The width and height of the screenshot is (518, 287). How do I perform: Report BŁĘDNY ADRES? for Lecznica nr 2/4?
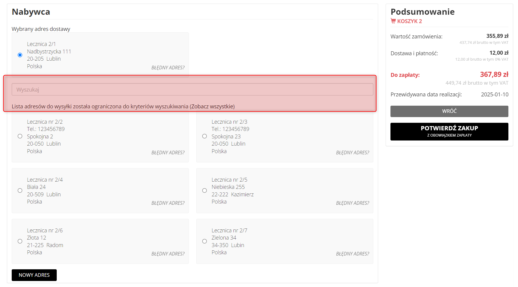point(168,203)
